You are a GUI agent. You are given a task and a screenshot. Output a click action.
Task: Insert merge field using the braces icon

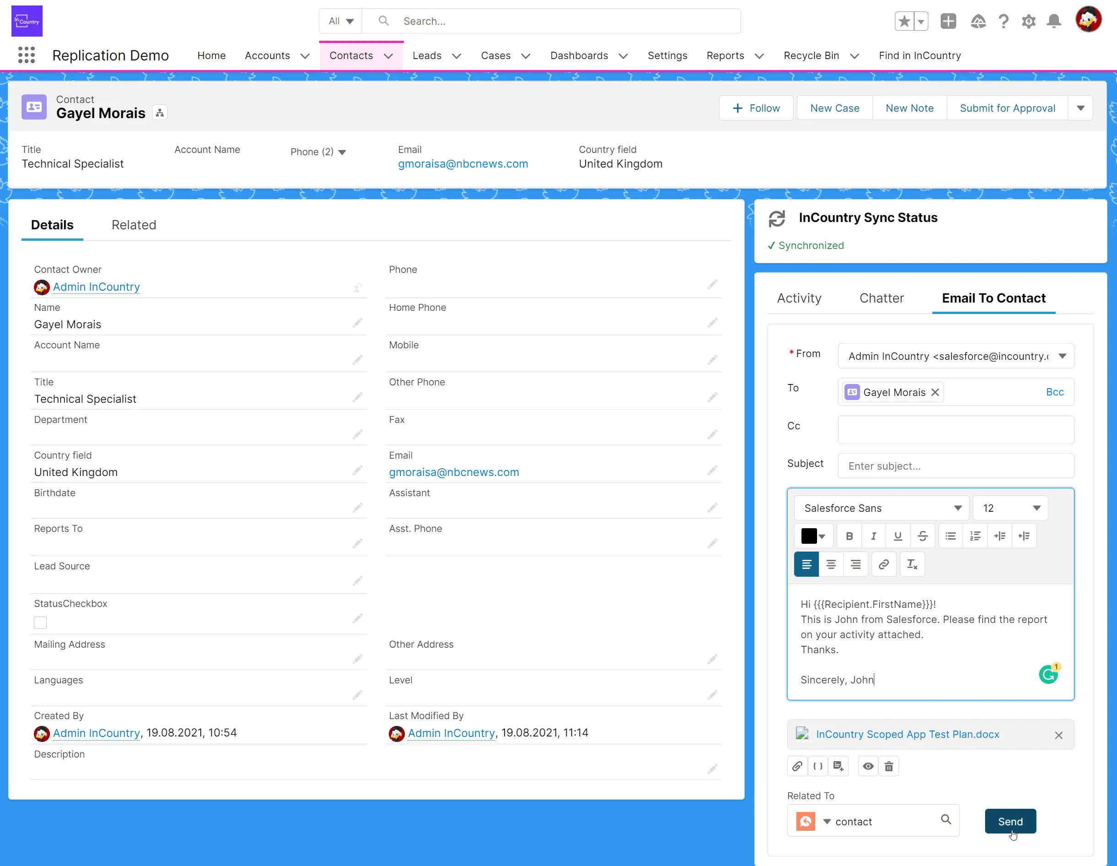(818, 766)
